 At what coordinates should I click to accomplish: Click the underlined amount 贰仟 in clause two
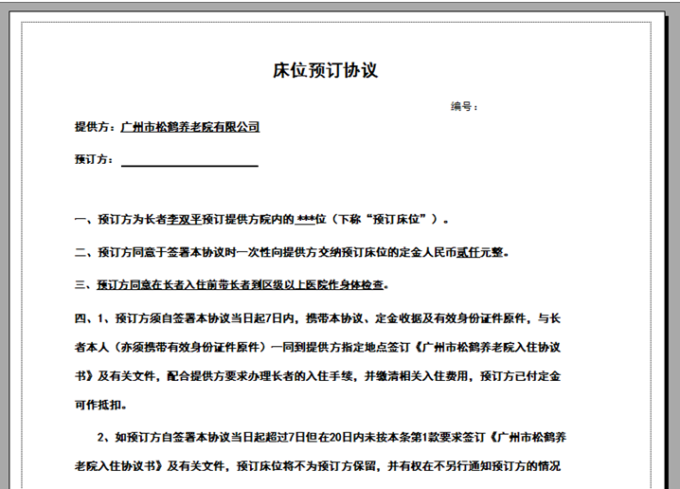point(468,252)
